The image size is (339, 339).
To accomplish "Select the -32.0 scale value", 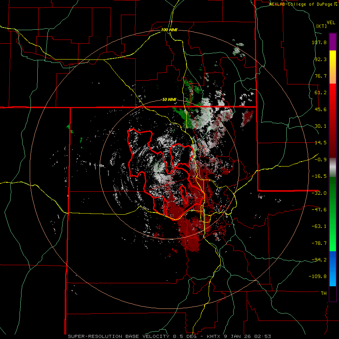I will pos(319,193).
